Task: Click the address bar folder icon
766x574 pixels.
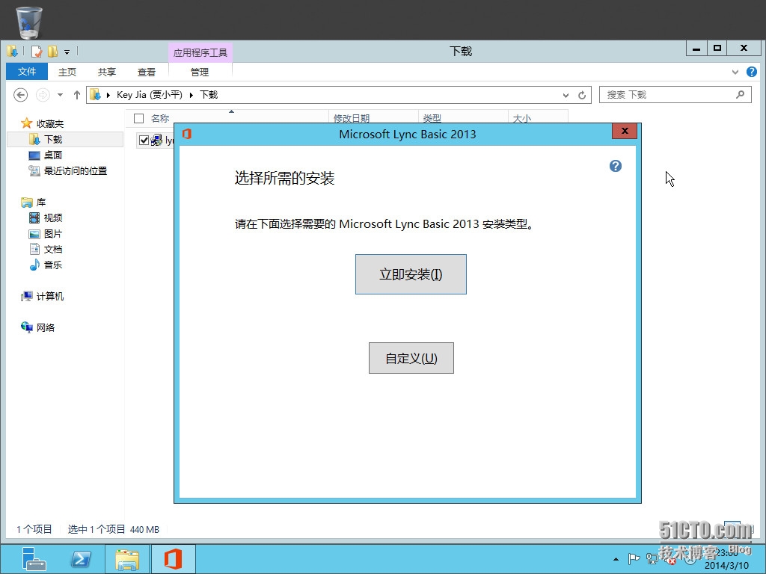Action: (x=95, y=95)
